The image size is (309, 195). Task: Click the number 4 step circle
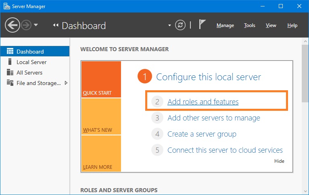click(157, 134)
